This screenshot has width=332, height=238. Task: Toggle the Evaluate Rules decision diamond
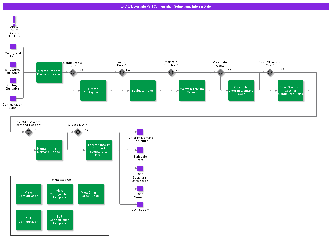click(122, 73)
